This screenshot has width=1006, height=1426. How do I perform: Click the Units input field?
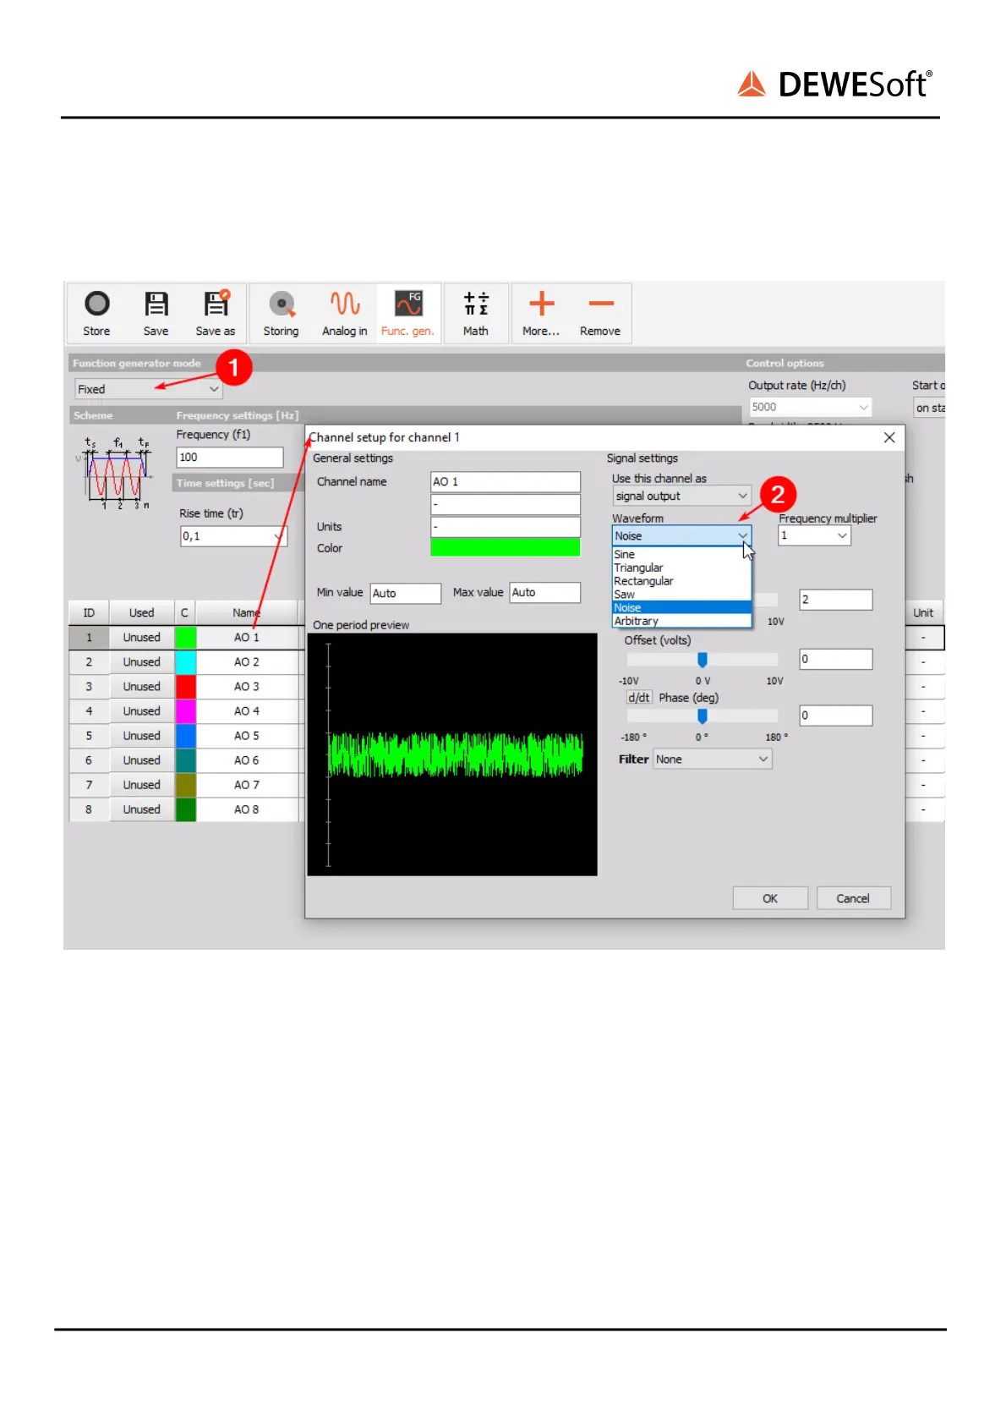[506, 526]
